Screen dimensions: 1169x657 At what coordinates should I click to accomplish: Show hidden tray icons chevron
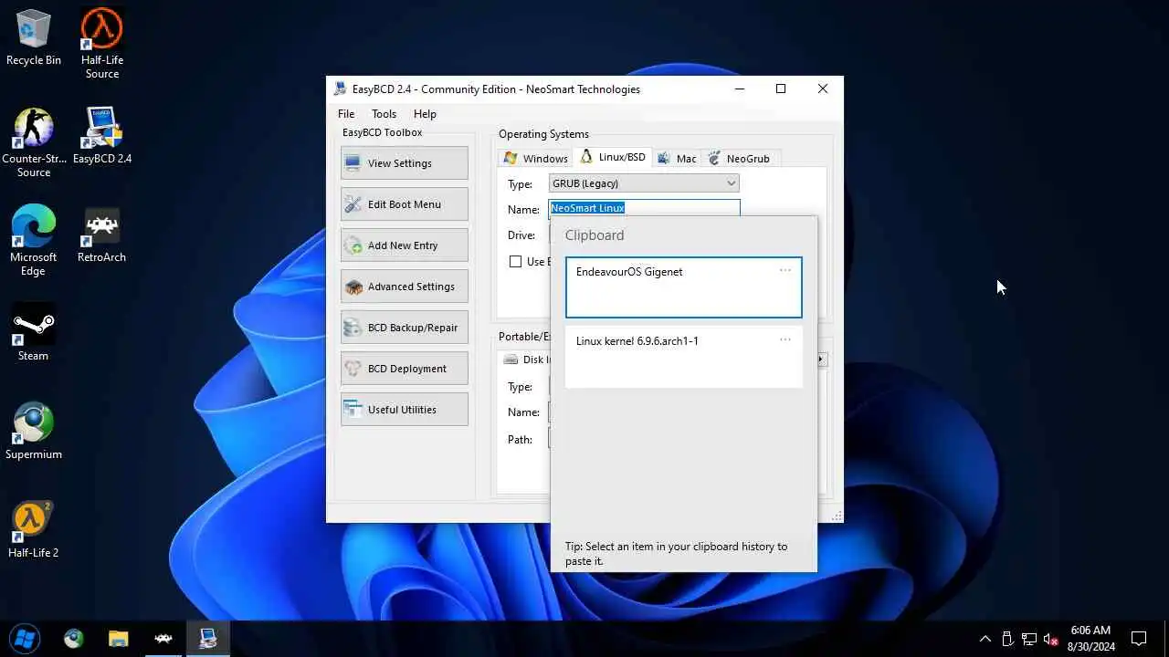click(x=985, y=639)
